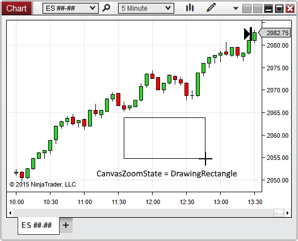Open the ES ##-## instrument selector dropdown

click(70, 9)
